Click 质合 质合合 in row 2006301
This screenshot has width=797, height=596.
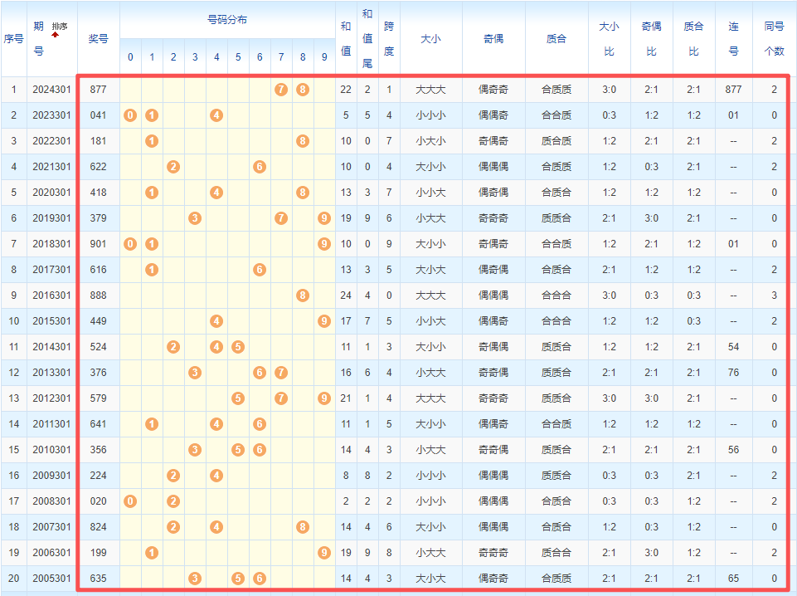point(556,553)
